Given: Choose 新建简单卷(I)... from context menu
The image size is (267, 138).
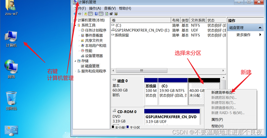Looking at the screenshot, I should (230, 93).
